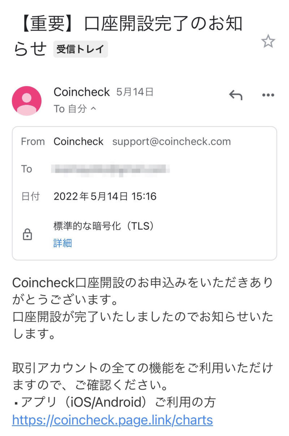289x436 pixels.
Task: Tap the 受信トレイ inbox label
Action: tap(81, 49)
